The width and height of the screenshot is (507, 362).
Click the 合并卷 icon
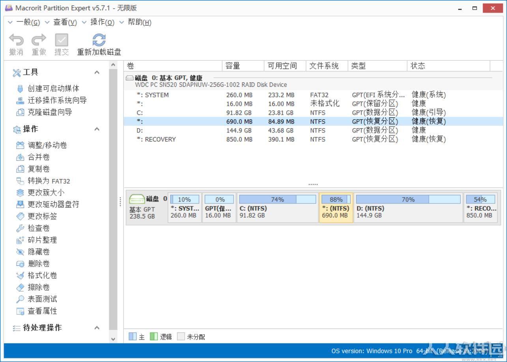coord(20,157)
